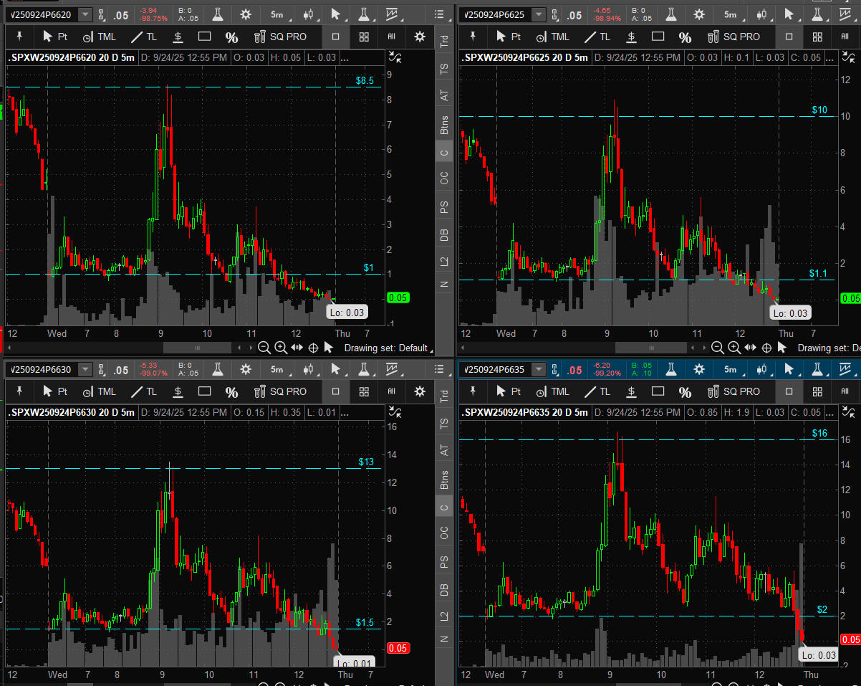This screenshot has width=861, height=686.
Task: Choose the rectangle drawing tool on P6620
Action: click(x=204, y=37)
